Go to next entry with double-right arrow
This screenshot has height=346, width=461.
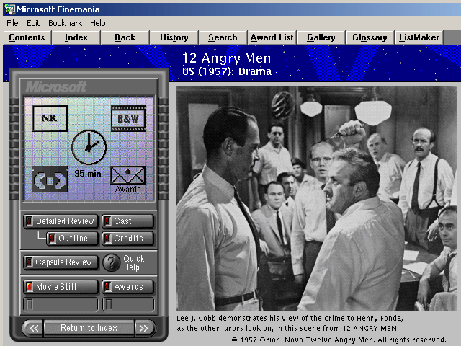pos(144,328)
